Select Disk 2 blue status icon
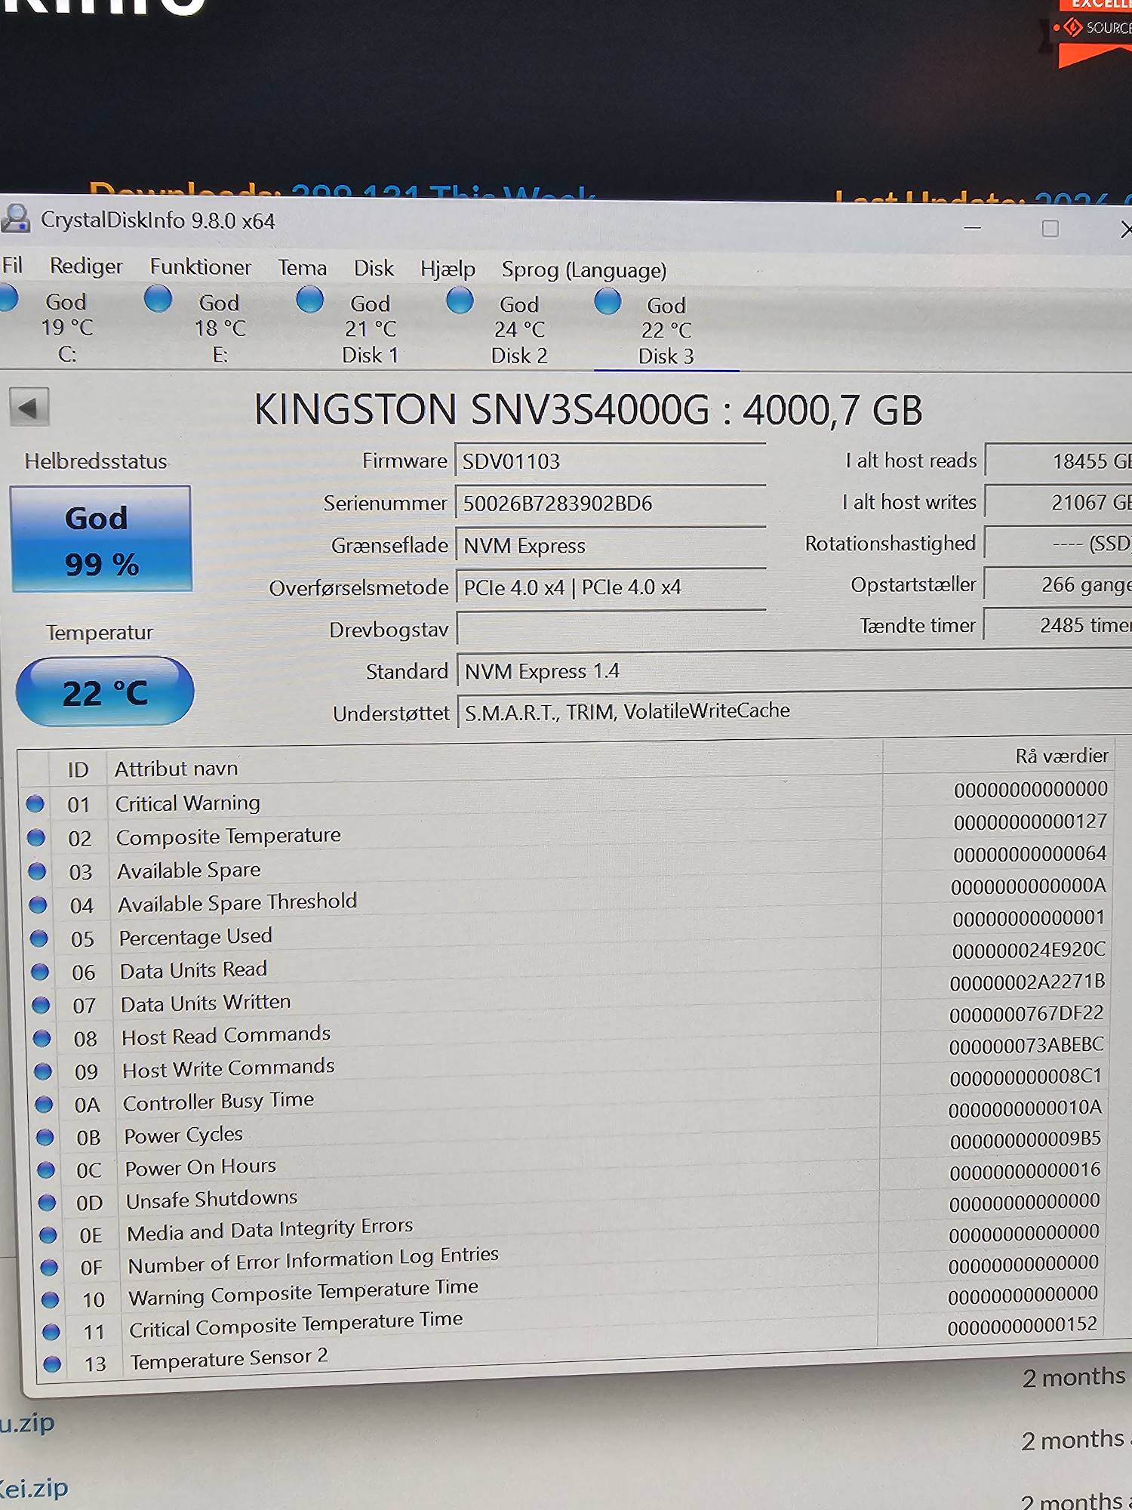1132x1510 pixels. click(459, 300)
